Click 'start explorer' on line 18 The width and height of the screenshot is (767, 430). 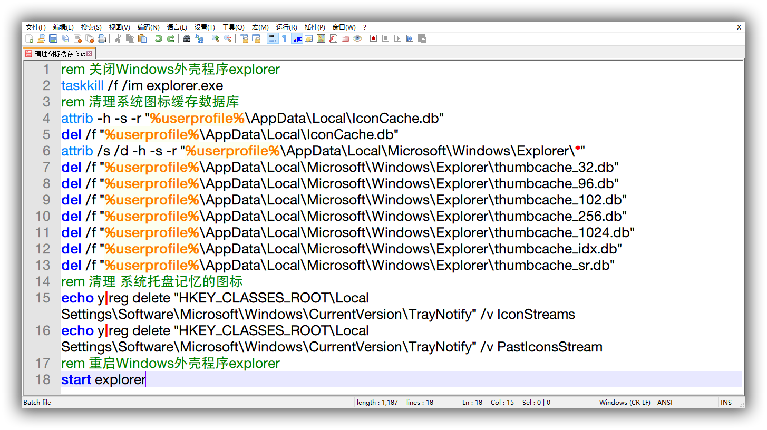click(103, 379)
